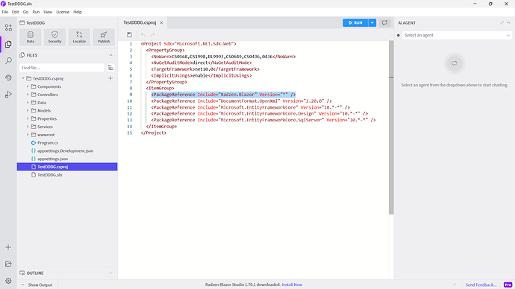Open the Select an agent dropdown
Screen dimensions: 515x289
(457, 35)
